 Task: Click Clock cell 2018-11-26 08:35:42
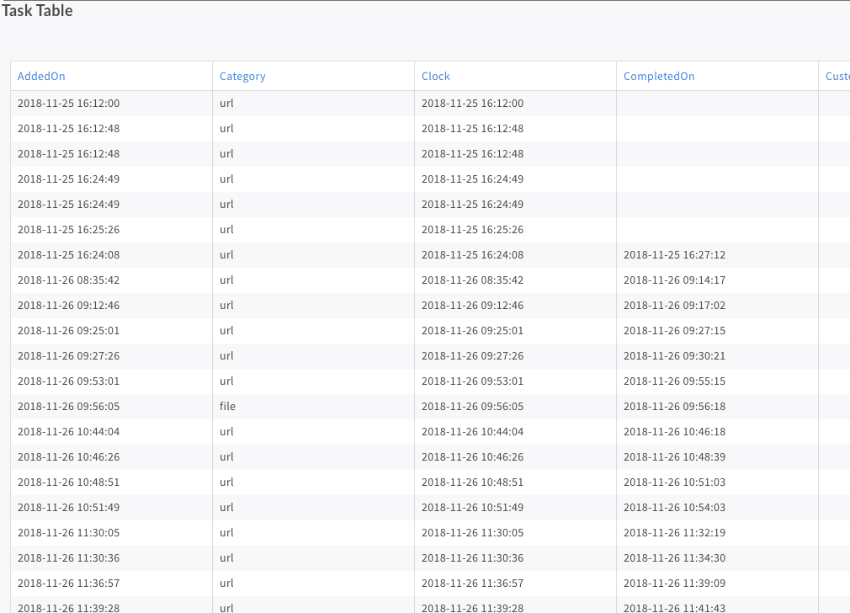pyautogui.click(x=472, y=280)
